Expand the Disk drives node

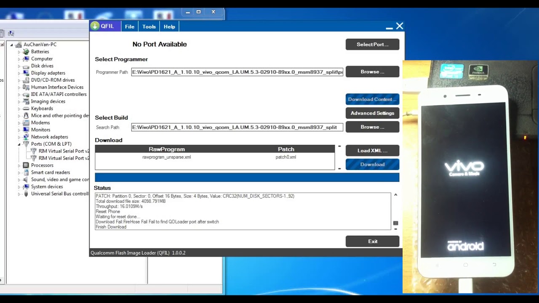19,66
